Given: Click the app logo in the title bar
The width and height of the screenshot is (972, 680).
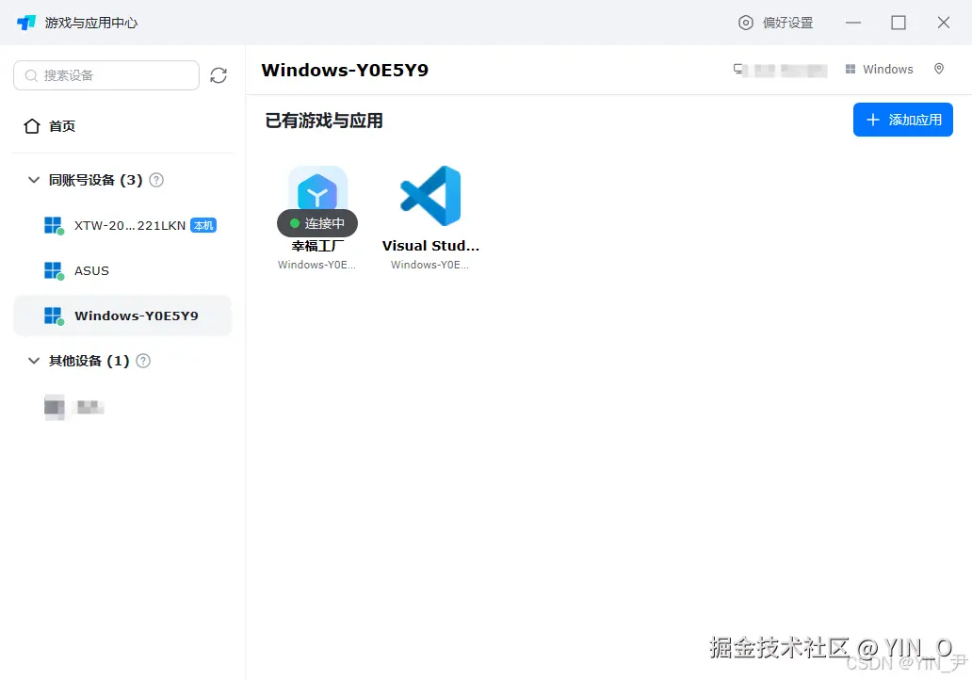Looking at the screenshot, I should 24,22.
